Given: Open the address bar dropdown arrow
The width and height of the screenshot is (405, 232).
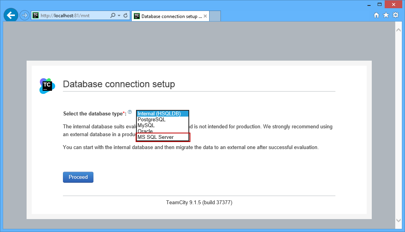Looking at the screenshot, I should coord(119,16).
